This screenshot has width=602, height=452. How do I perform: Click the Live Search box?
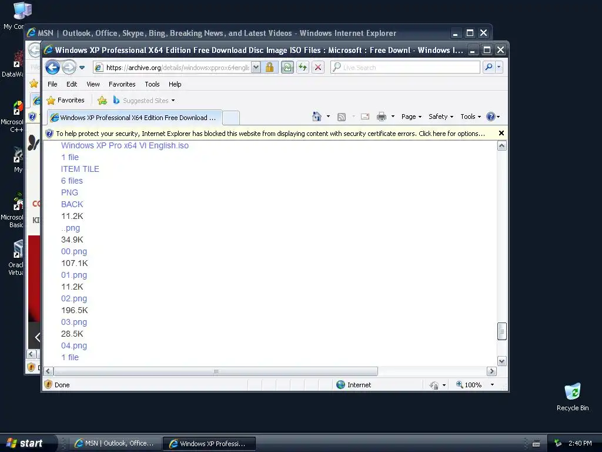coord(406,68)
